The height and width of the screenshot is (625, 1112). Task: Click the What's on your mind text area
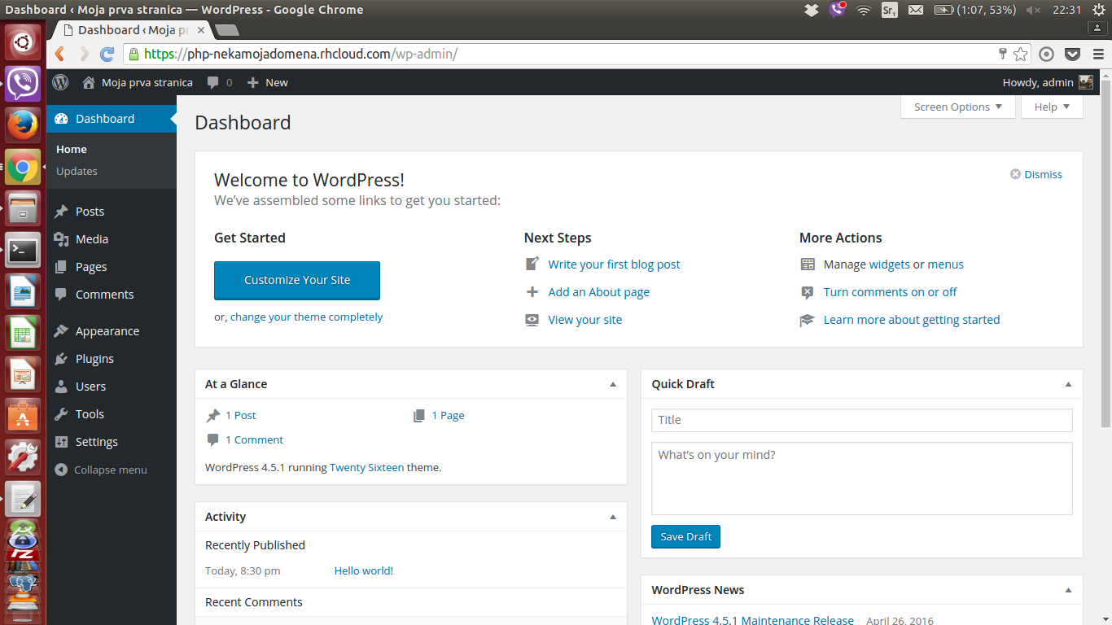click(x=861, y=479)
